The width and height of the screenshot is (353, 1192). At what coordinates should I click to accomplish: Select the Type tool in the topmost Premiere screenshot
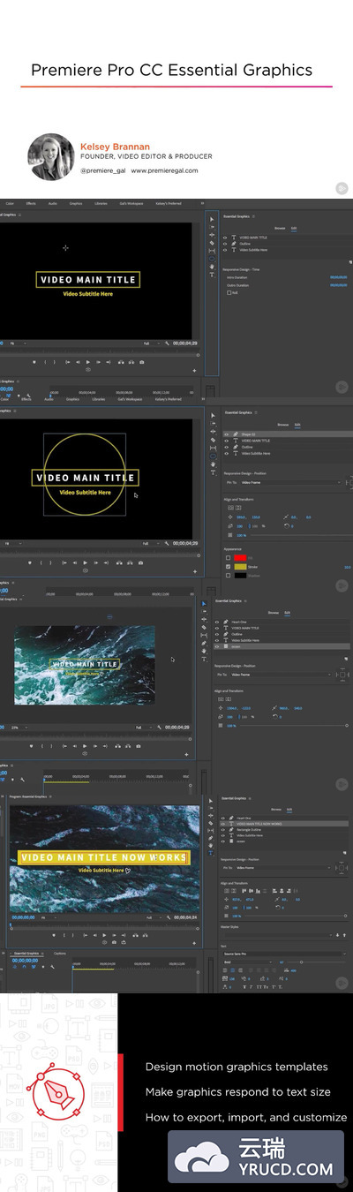[x=212, y=273]
